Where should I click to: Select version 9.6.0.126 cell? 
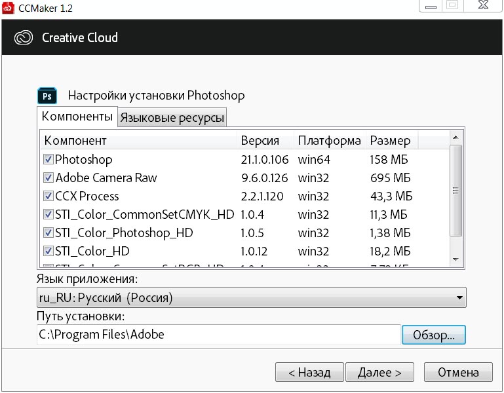[x=265, y=178]
